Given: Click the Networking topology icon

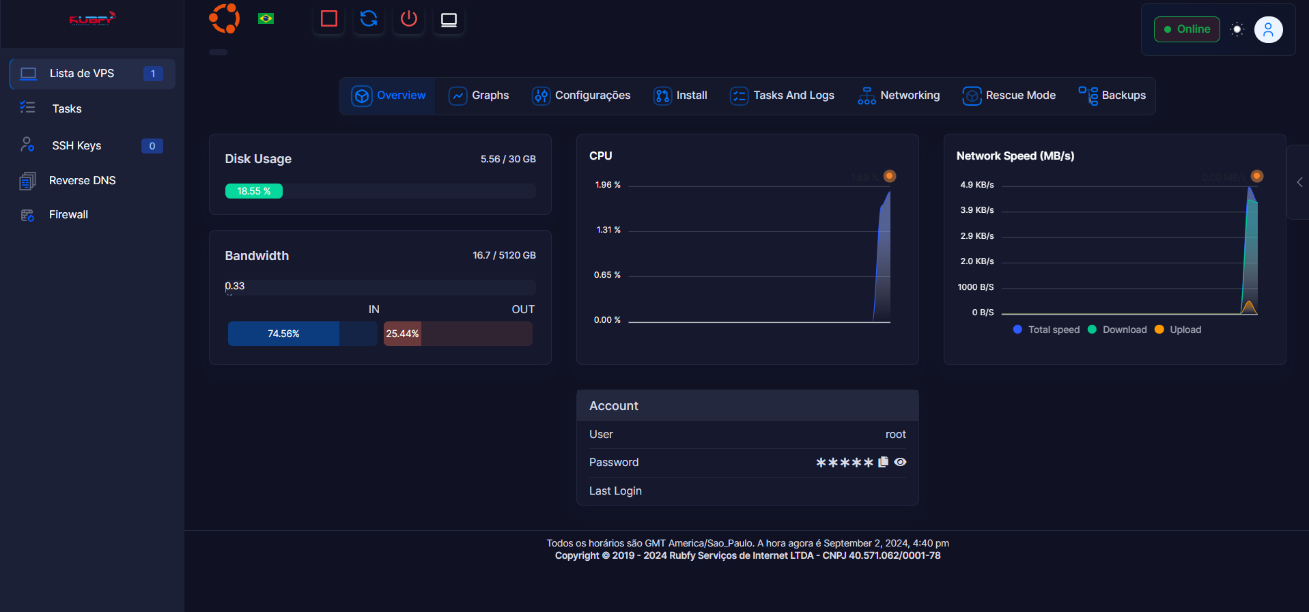Looking at the screenshot, I should click(867, 96).
